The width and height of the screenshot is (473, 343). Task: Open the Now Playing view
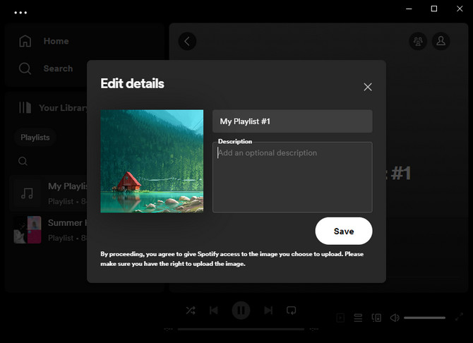340,318
